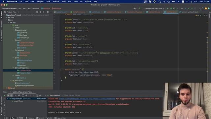The image size is (211, 119).
Task: Open macOS Control Center in menu bar
Action: [x=191, y=1]
